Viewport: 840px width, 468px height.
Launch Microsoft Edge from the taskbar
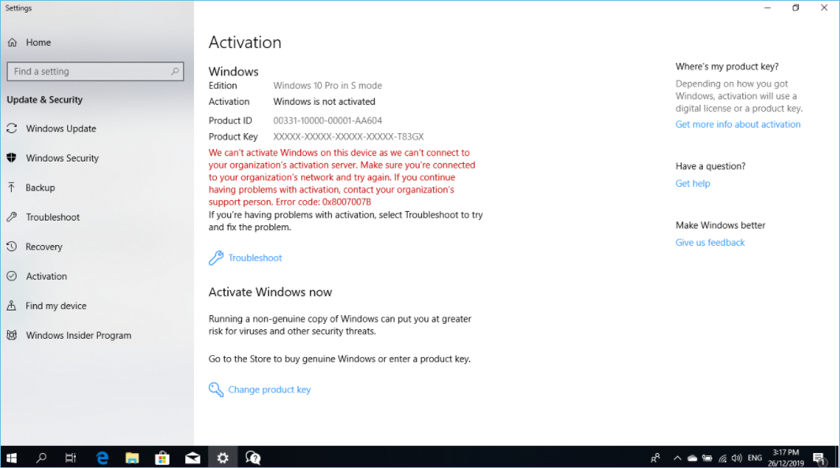pos(102,457)
